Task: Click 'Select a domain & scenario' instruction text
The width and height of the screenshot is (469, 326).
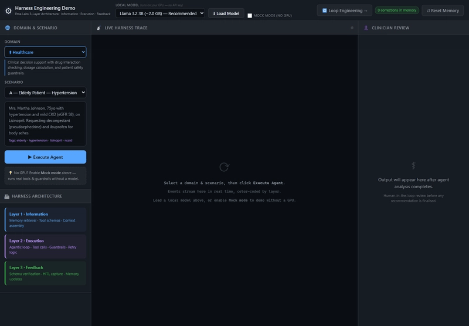Action: 225,183
